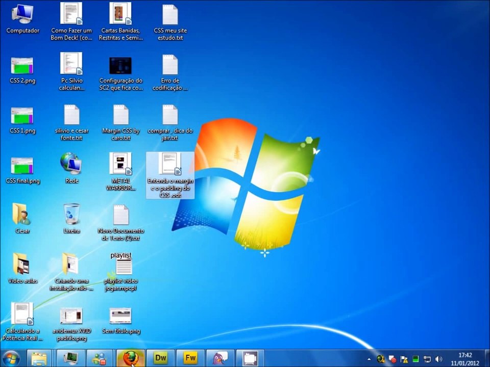Select 'Entenda o margin e o padding do CSS .odt'
The width and height of the screenshot is (490, 367).
tap(170, 175)
